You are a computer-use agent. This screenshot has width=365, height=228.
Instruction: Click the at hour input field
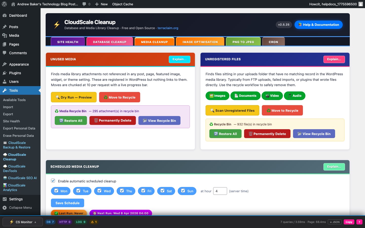click(220, 191)
